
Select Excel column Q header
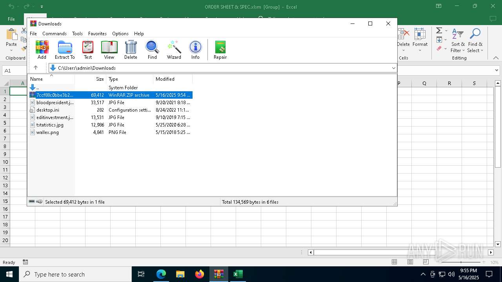pos(424,83)
